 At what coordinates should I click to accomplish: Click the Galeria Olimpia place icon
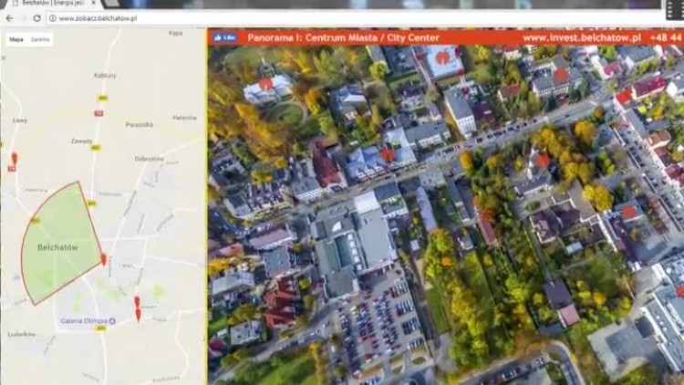tap(112, 321)
